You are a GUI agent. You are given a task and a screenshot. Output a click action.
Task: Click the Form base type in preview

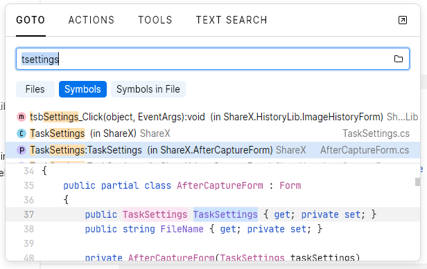tap(290, 185)
